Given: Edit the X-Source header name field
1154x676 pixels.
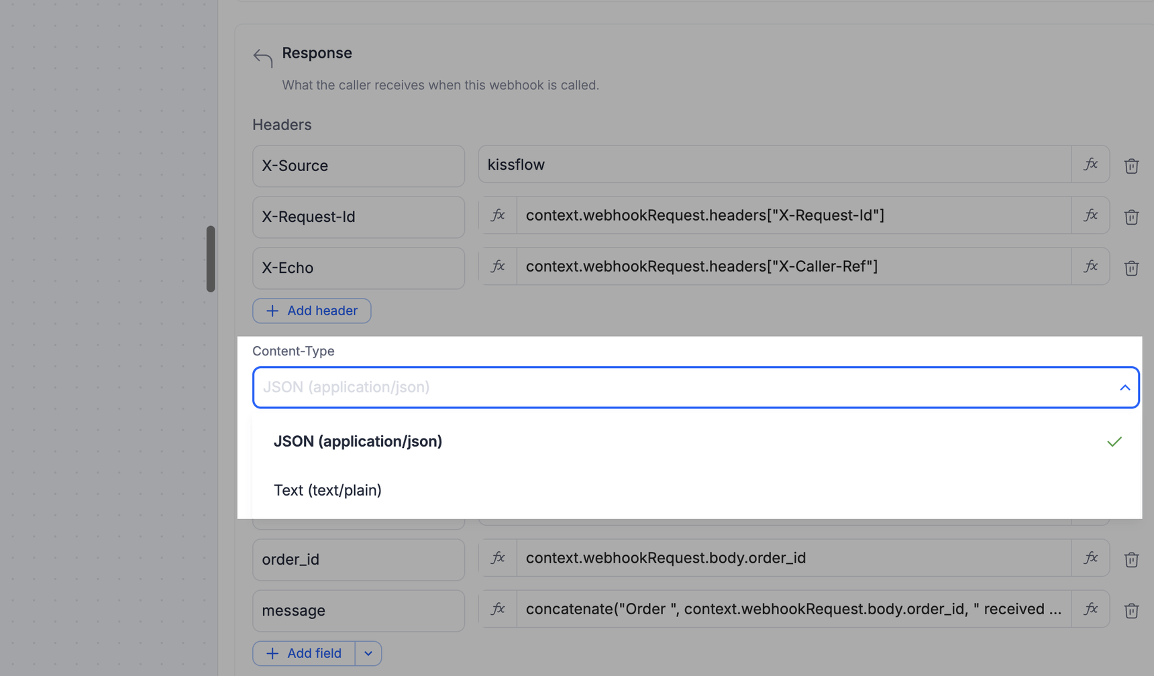Looking at the screenshot, I should click(358, 166).
